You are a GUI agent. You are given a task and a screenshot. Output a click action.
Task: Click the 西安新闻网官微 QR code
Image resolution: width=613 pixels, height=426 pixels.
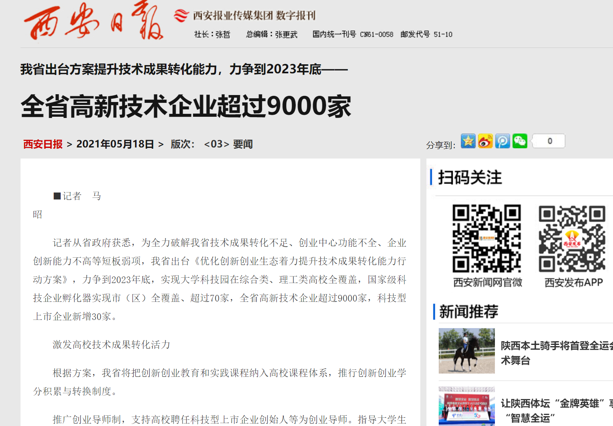click(487, 238)
